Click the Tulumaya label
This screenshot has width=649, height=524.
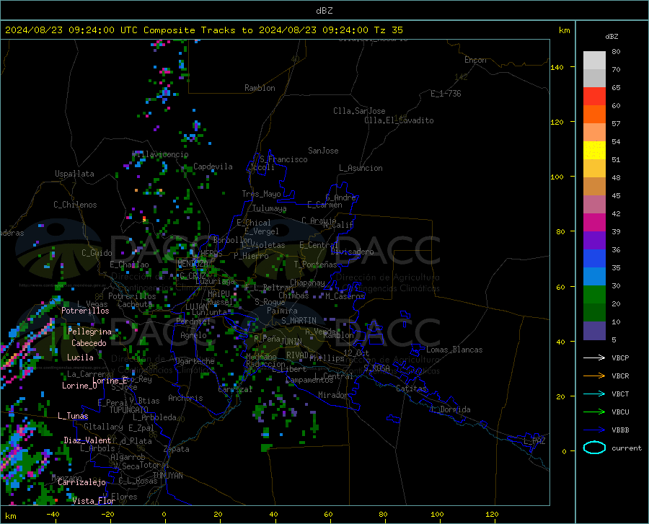(269, 208)
